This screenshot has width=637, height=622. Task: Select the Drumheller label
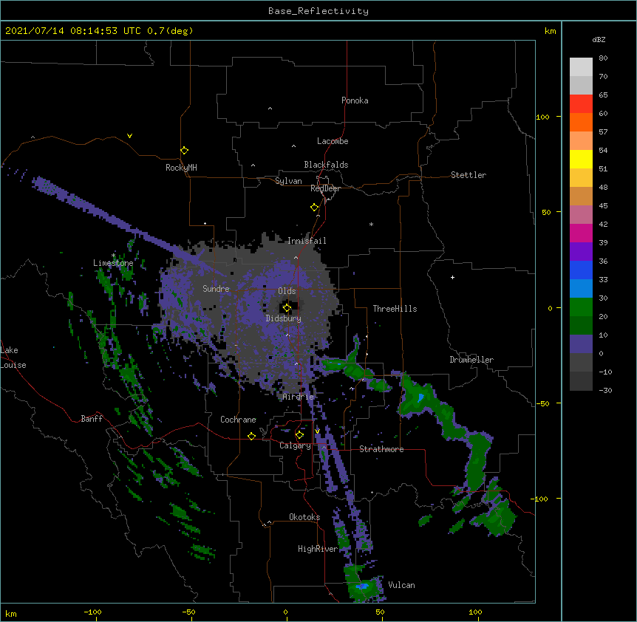coord(471,360)
